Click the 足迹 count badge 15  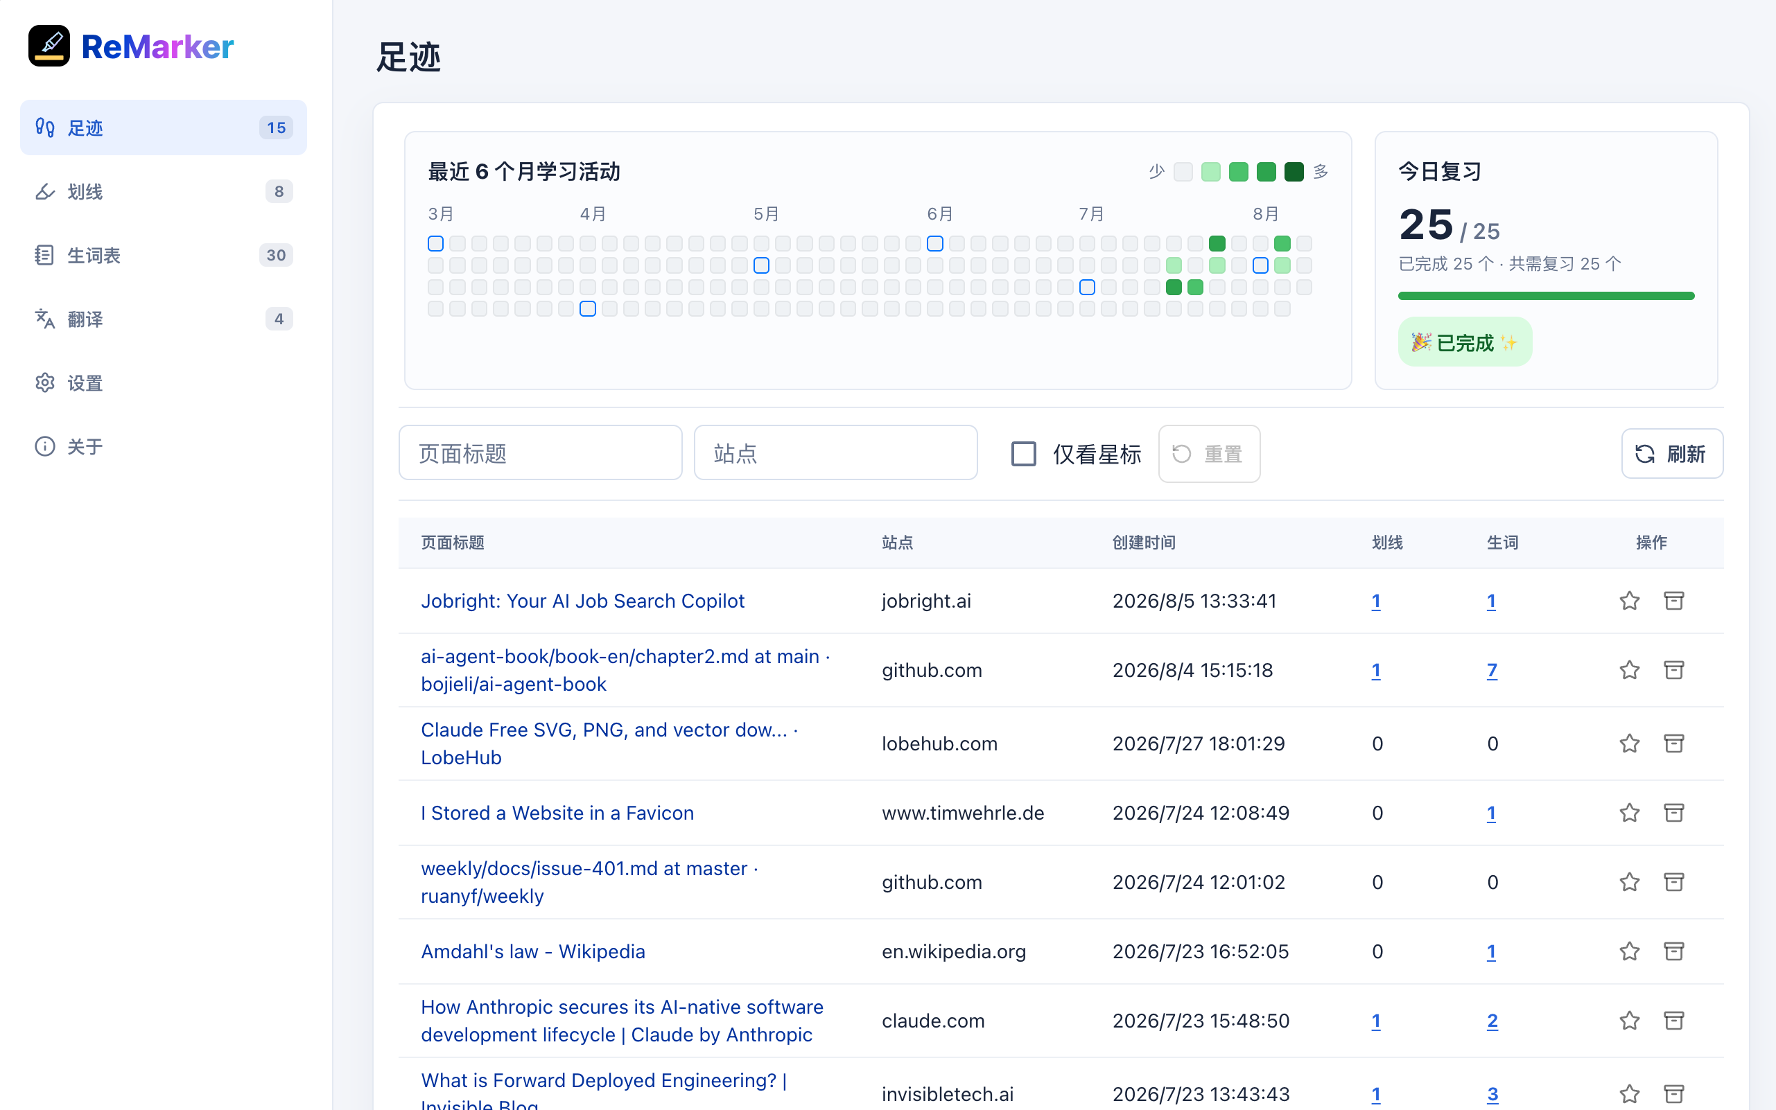[x=275, y=127]
